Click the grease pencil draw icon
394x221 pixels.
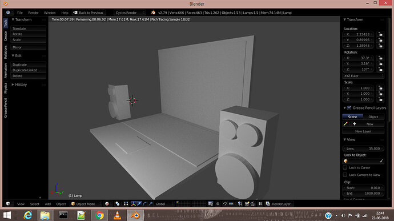(x=346, y=124)
